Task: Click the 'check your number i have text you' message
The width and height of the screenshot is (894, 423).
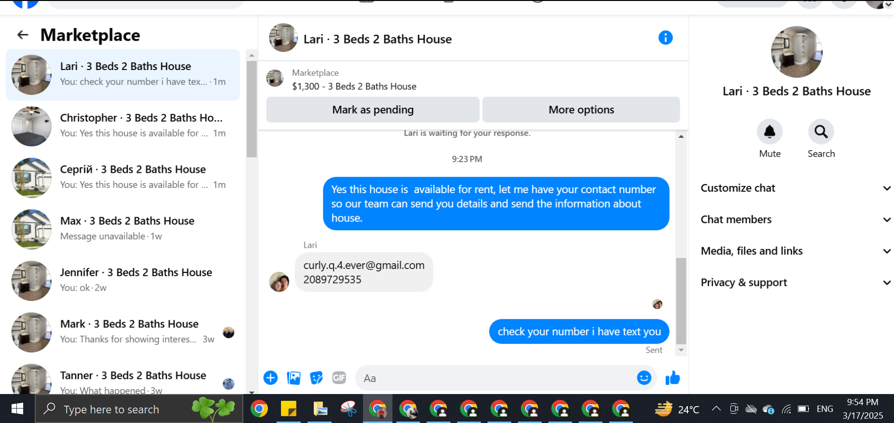Action: [x=579, y=332]
